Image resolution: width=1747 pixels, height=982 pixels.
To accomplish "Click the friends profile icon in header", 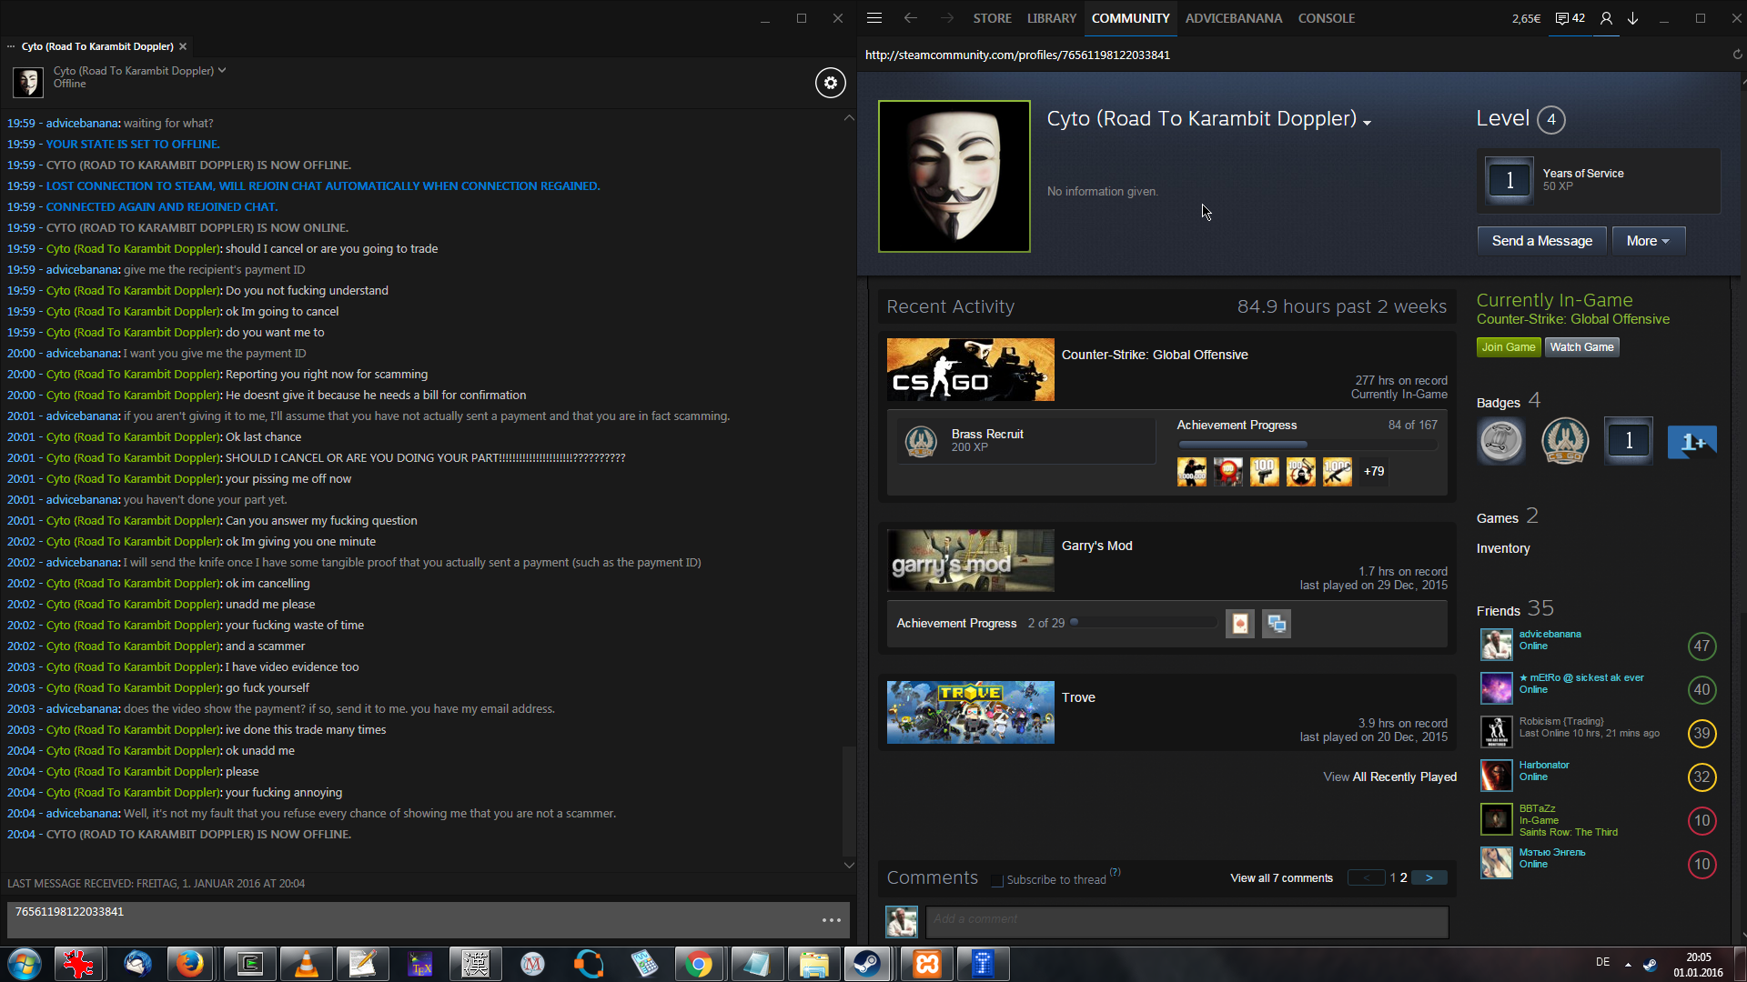I will 1606,18.
